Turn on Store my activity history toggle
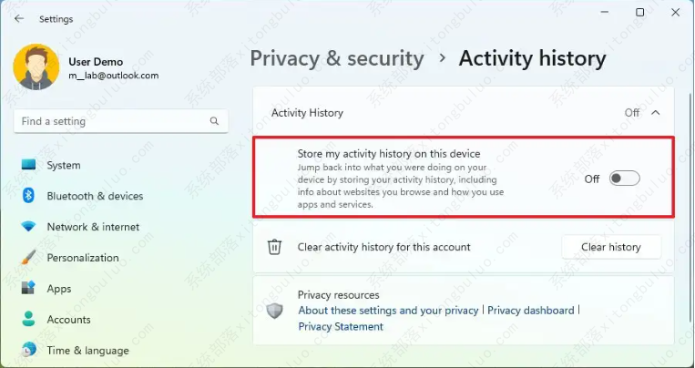The height and width of the screenshot is (368, 695). click(625, 179)
